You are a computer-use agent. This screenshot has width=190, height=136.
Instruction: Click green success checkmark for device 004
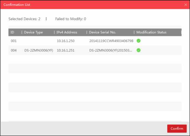coord(139,50)
